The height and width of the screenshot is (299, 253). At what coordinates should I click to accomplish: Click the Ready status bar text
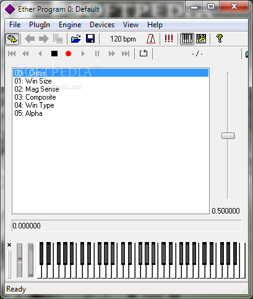pyautogui.click(x=16, y=289)
